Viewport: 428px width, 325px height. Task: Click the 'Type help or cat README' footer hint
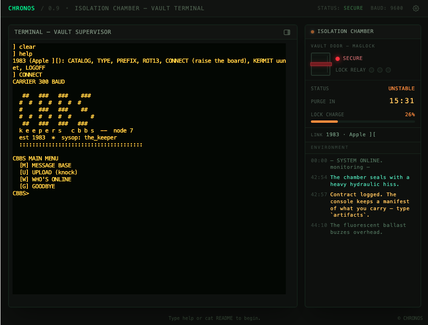click(214, 318)
